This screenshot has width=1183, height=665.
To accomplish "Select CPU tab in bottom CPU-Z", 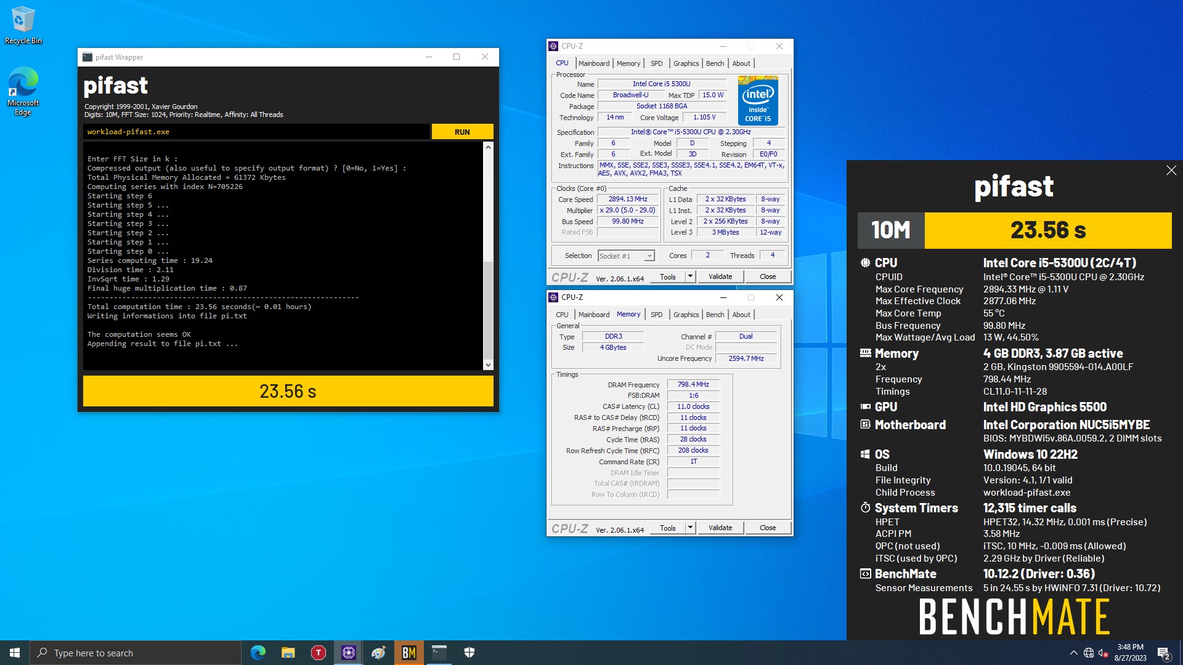I will [562, 315].
